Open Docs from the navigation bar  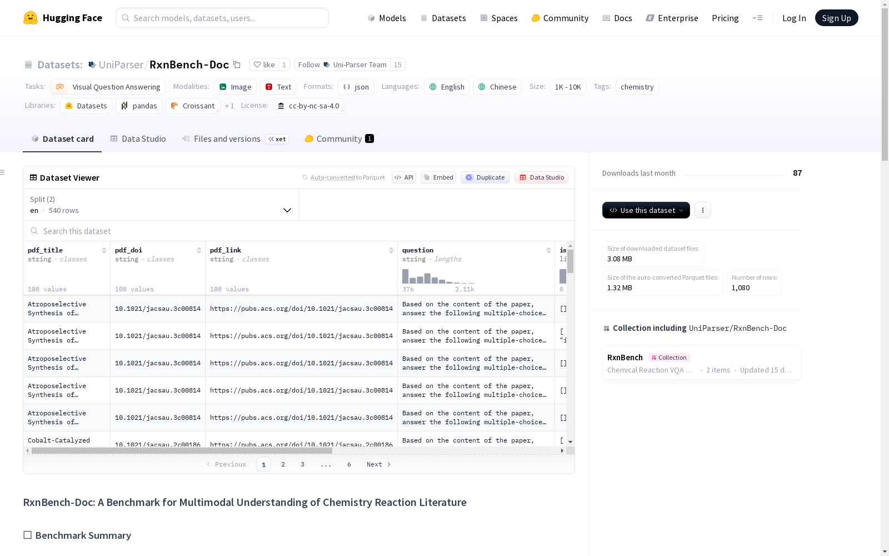(x=617, y=18)
